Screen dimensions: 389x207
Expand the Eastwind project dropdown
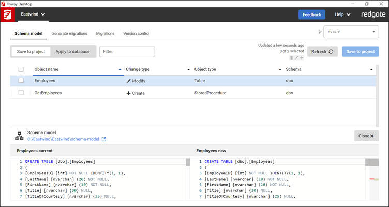point(32,14)
